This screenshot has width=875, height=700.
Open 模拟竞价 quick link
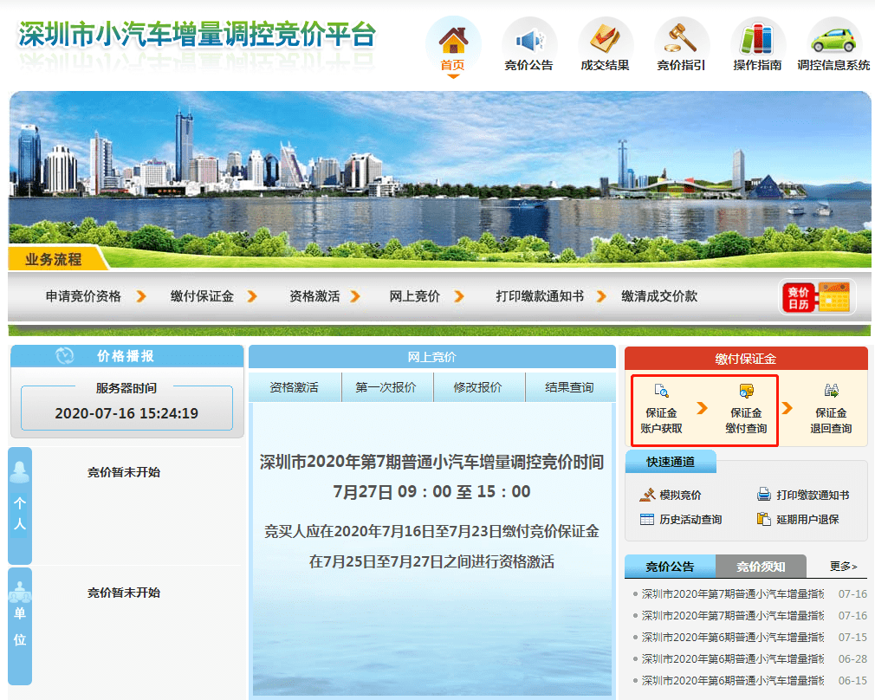pos(671,495)
